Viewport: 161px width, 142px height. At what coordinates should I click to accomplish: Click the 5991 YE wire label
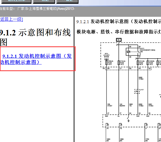point(131,105)
